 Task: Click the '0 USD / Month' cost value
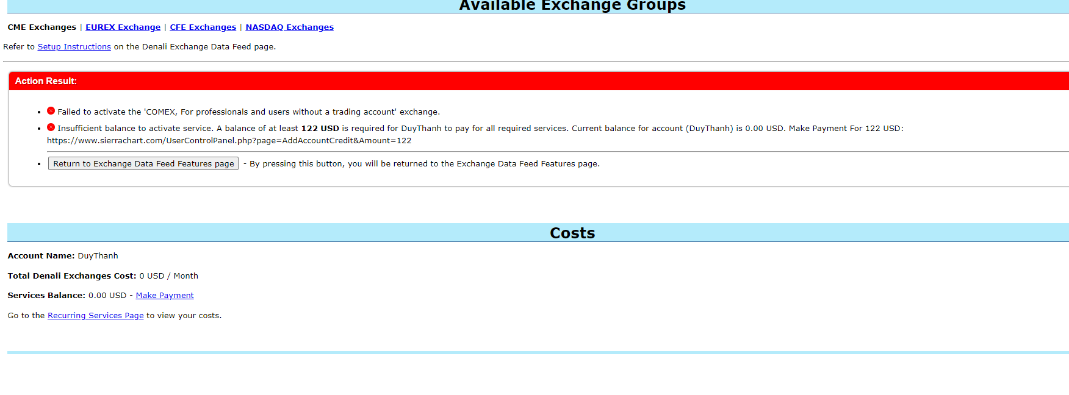(x=169, y=276)
